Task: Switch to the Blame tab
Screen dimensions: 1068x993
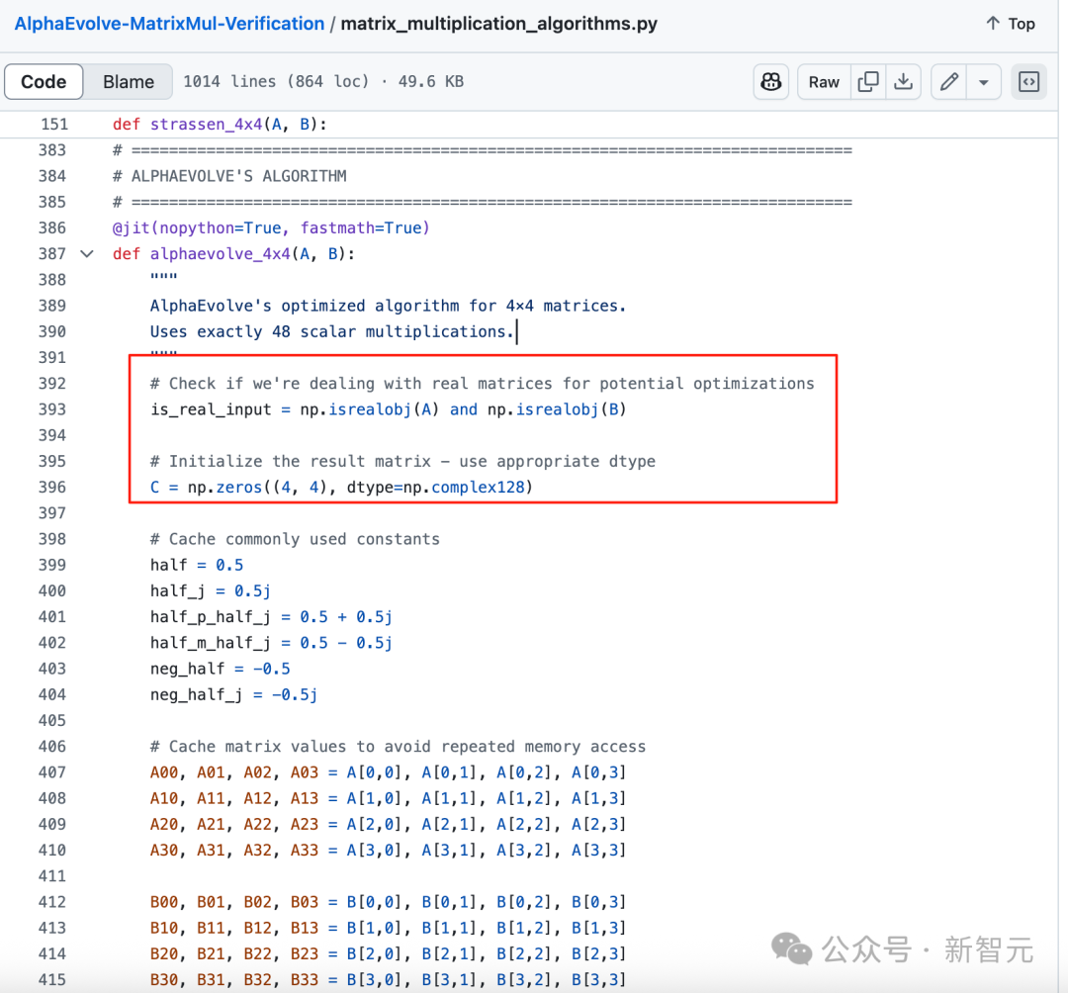Action: coord(128,82)
